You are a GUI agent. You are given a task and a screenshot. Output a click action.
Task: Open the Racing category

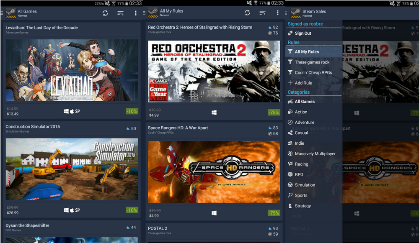[301, 164]
